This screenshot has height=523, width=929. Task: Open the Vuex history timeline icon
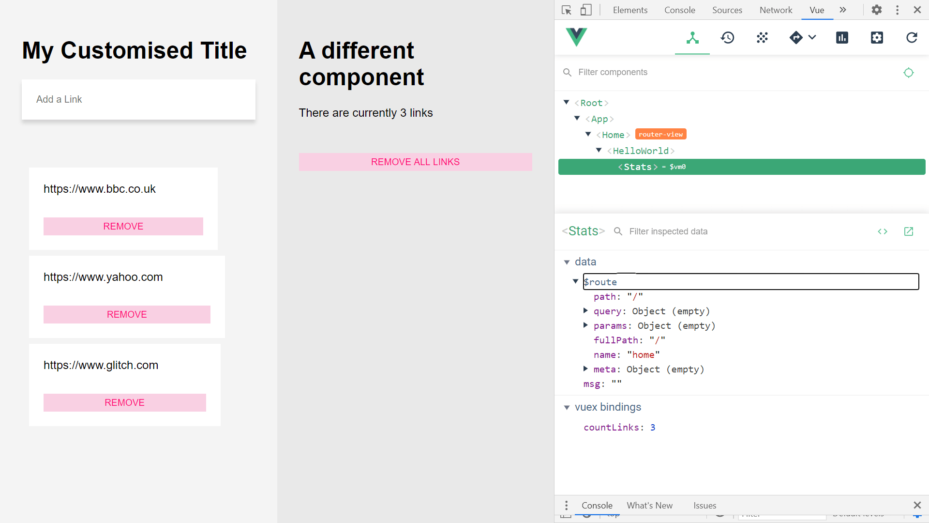(727, 38)
